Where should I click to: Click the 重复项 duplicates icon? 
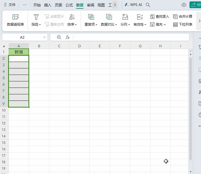pyautogui.click(x=91, y=17)
